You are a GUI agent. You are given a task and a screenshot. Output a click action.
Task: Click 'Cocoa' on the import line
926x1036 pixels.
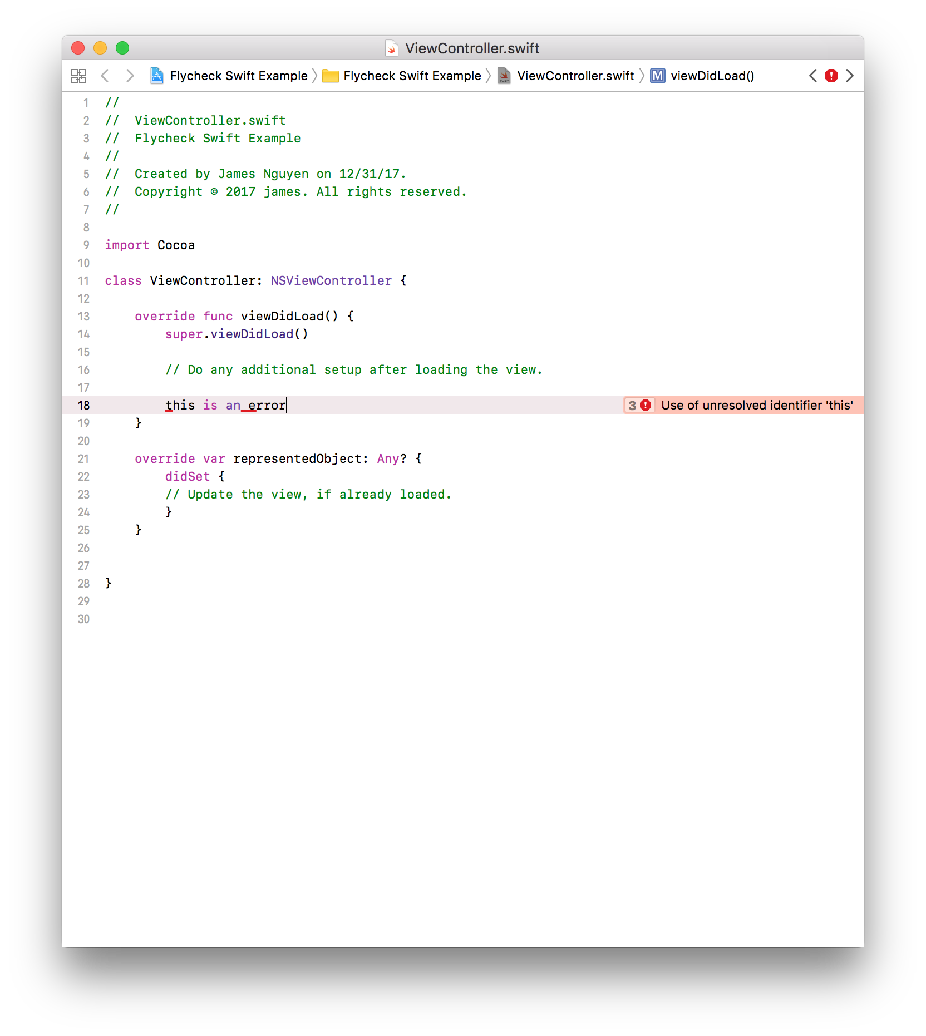176,245
